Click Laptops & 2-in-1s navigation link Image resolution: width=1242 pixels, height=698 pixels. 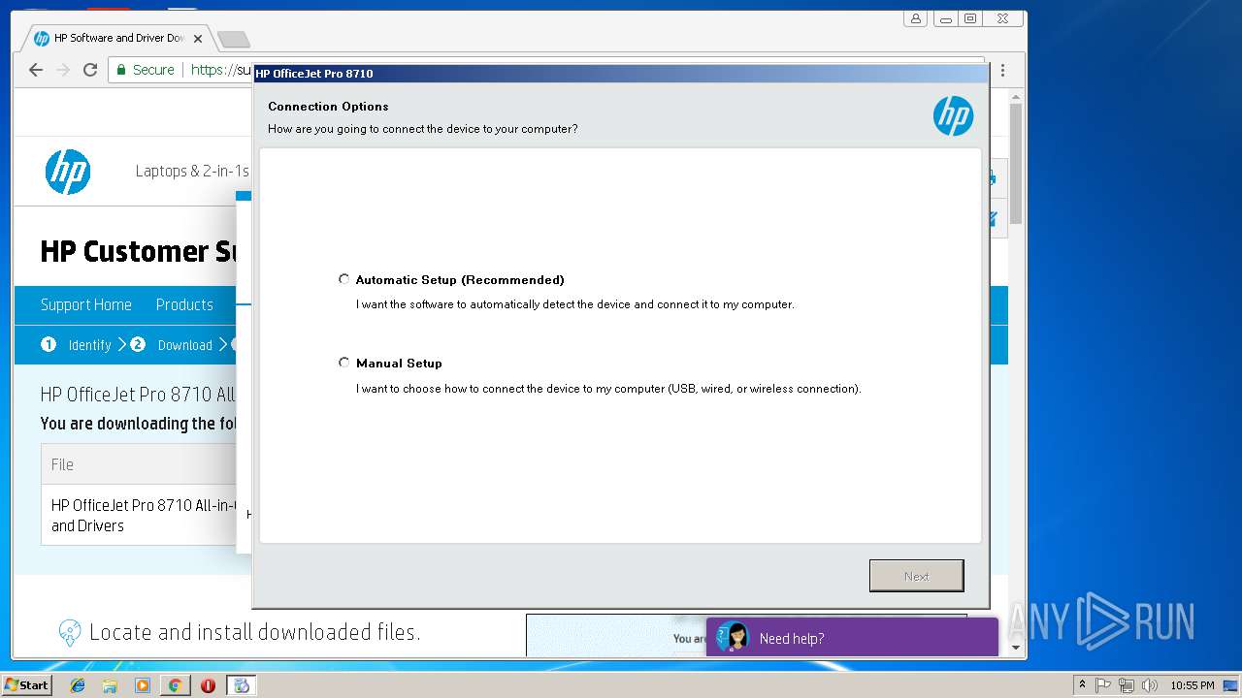(x=192, y=172)
